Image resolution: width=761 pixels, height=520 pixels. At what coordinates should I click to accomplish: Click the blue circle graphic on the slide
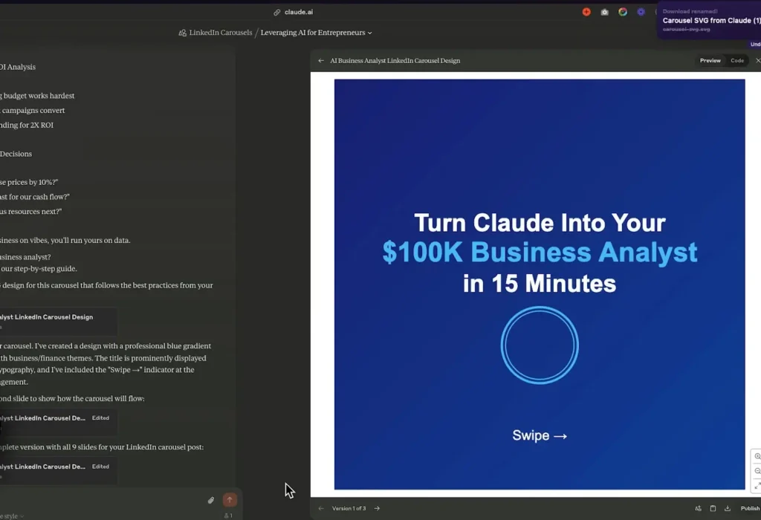pyautogui.click(x=540, y=345)
